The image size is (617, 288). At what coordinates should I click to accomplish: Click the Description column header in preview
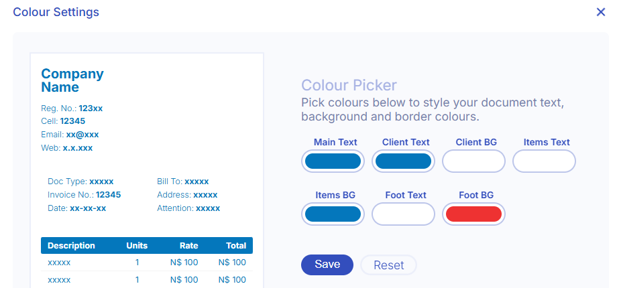pos(71,245)
